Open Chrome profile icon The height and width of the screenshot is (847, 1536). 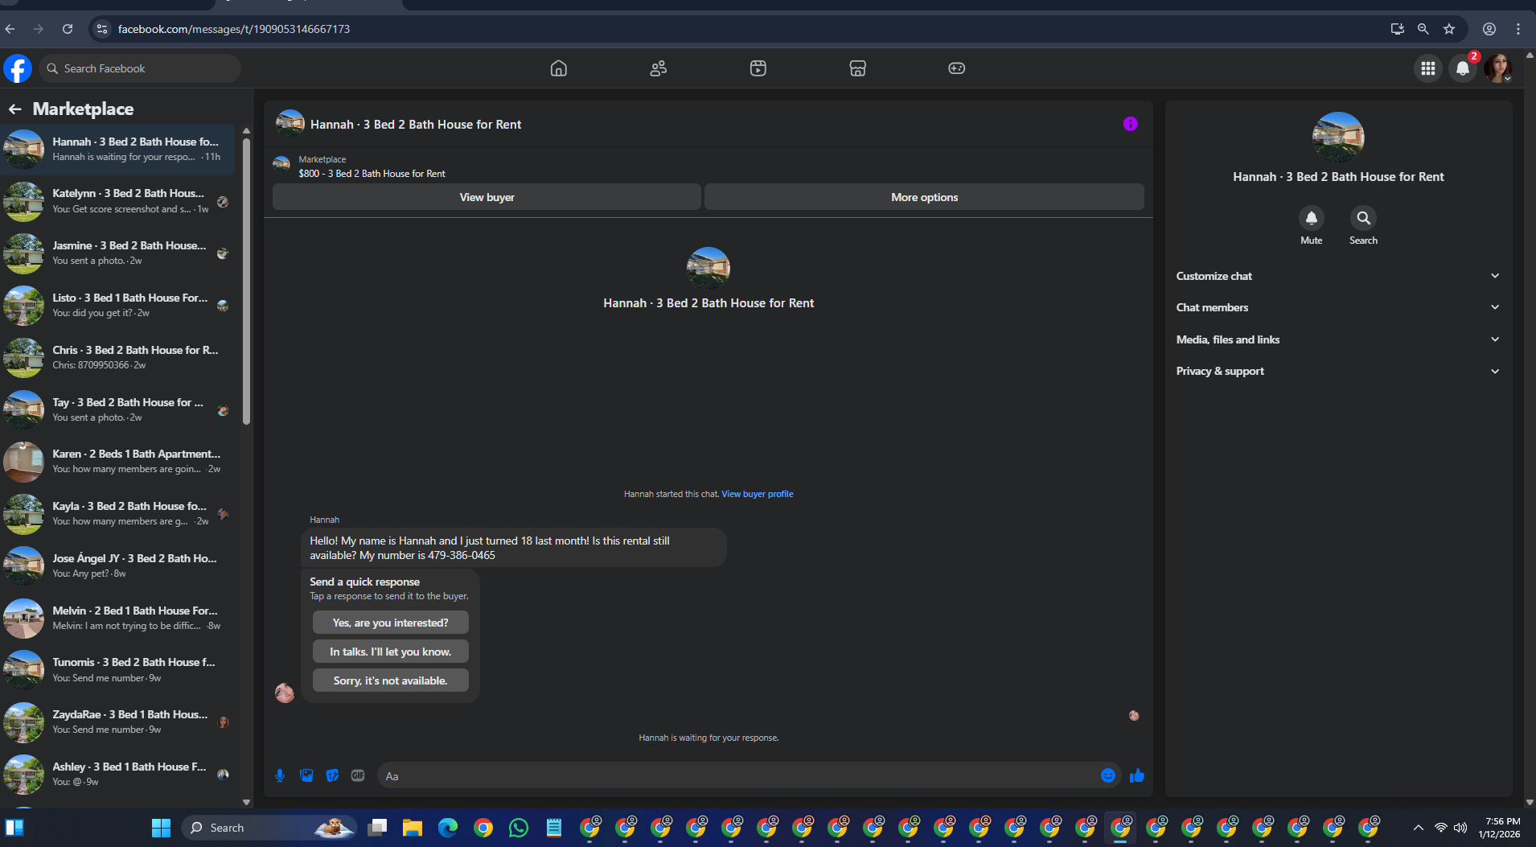point(1489,29)
